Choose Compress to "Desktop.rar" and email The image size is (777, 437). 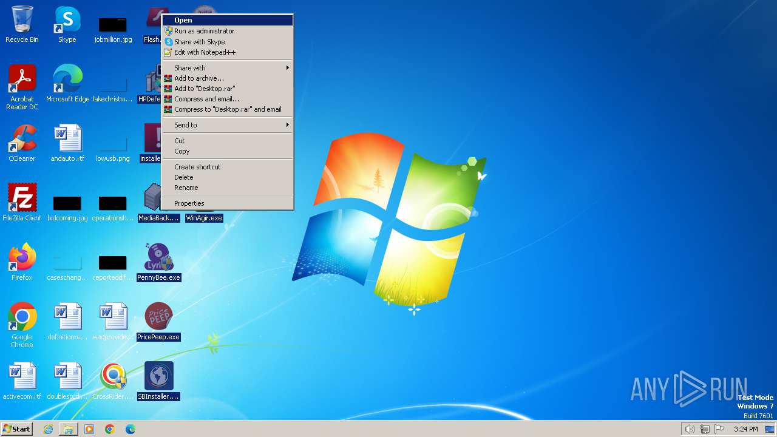228,109
